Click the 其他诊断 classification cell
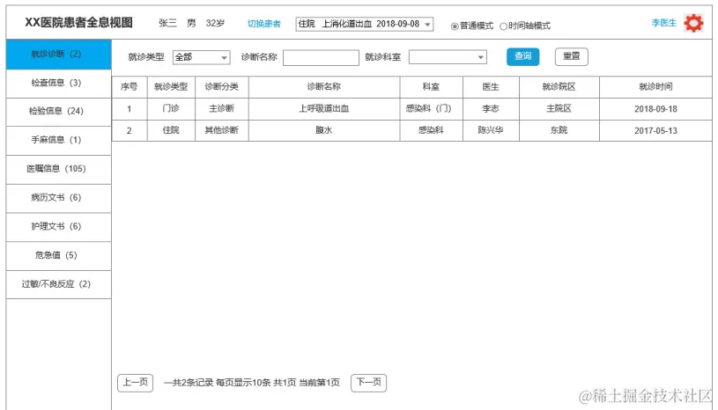Viewport: 718px width, 410px height. [x=222, y=130]
